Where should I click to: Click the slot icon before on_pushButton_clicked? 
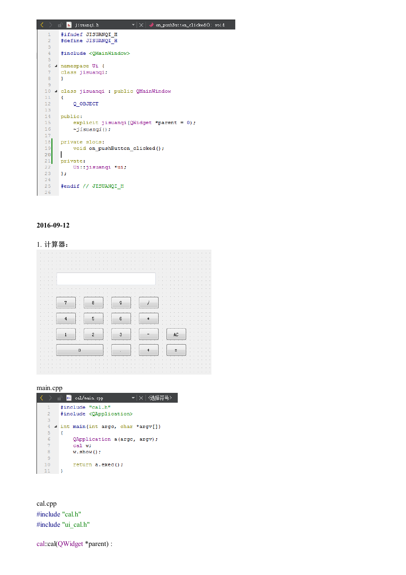click(x=152, y=25)
